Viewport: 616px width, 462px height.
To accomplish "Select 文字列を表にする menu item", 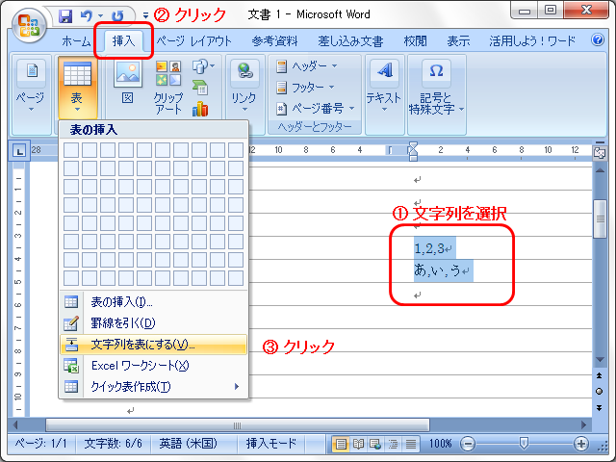I will 142,344.
